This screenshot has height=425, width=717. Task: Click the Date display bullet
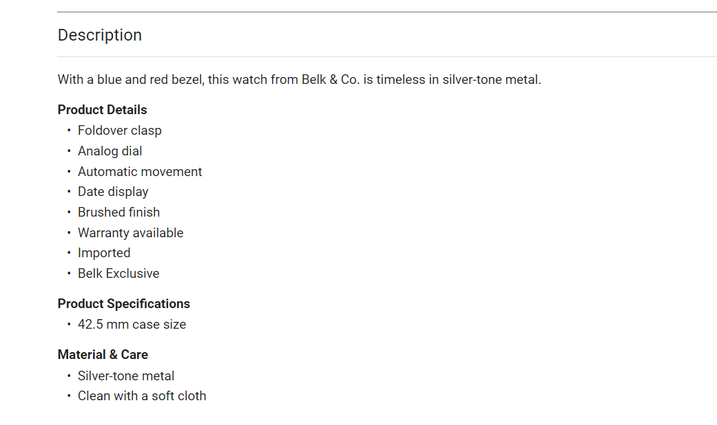[113, 192]
